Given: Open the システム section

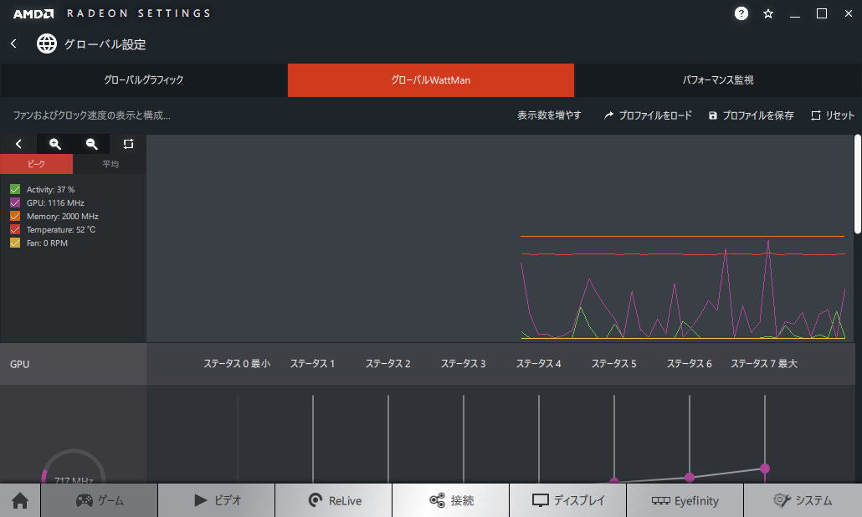Looking at the screenshot, I should (803, 500).
